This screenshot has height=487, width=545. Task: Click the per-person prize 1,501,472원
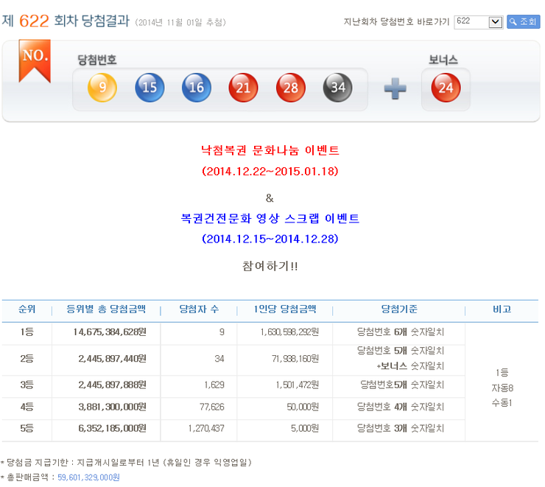click(298, 385)
